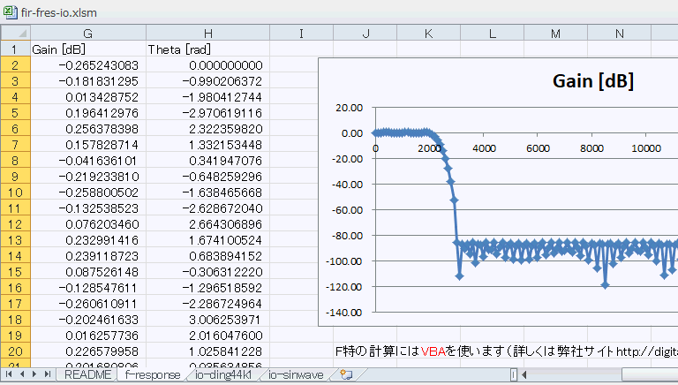678x385 pixels.
Task: Select cell with value -2.286724964
Action: click(208, 303)
